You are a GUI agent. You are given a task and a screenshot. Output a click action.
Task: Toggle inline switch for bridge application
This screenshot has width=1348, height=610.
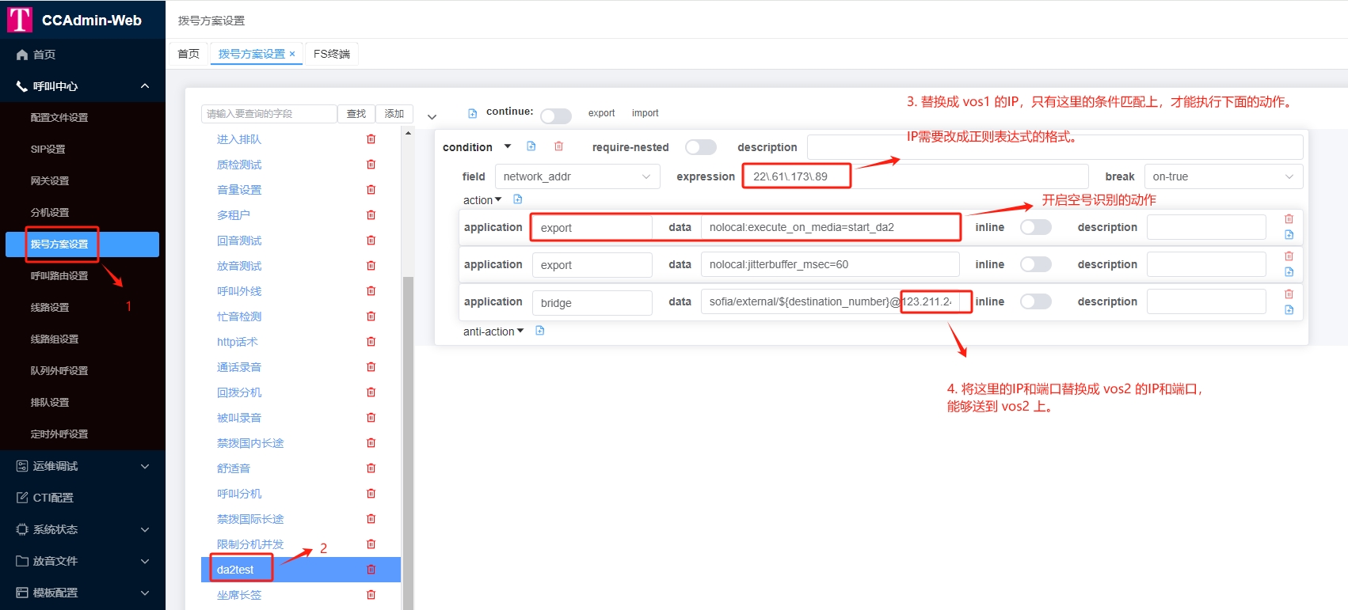point(1035,301)
